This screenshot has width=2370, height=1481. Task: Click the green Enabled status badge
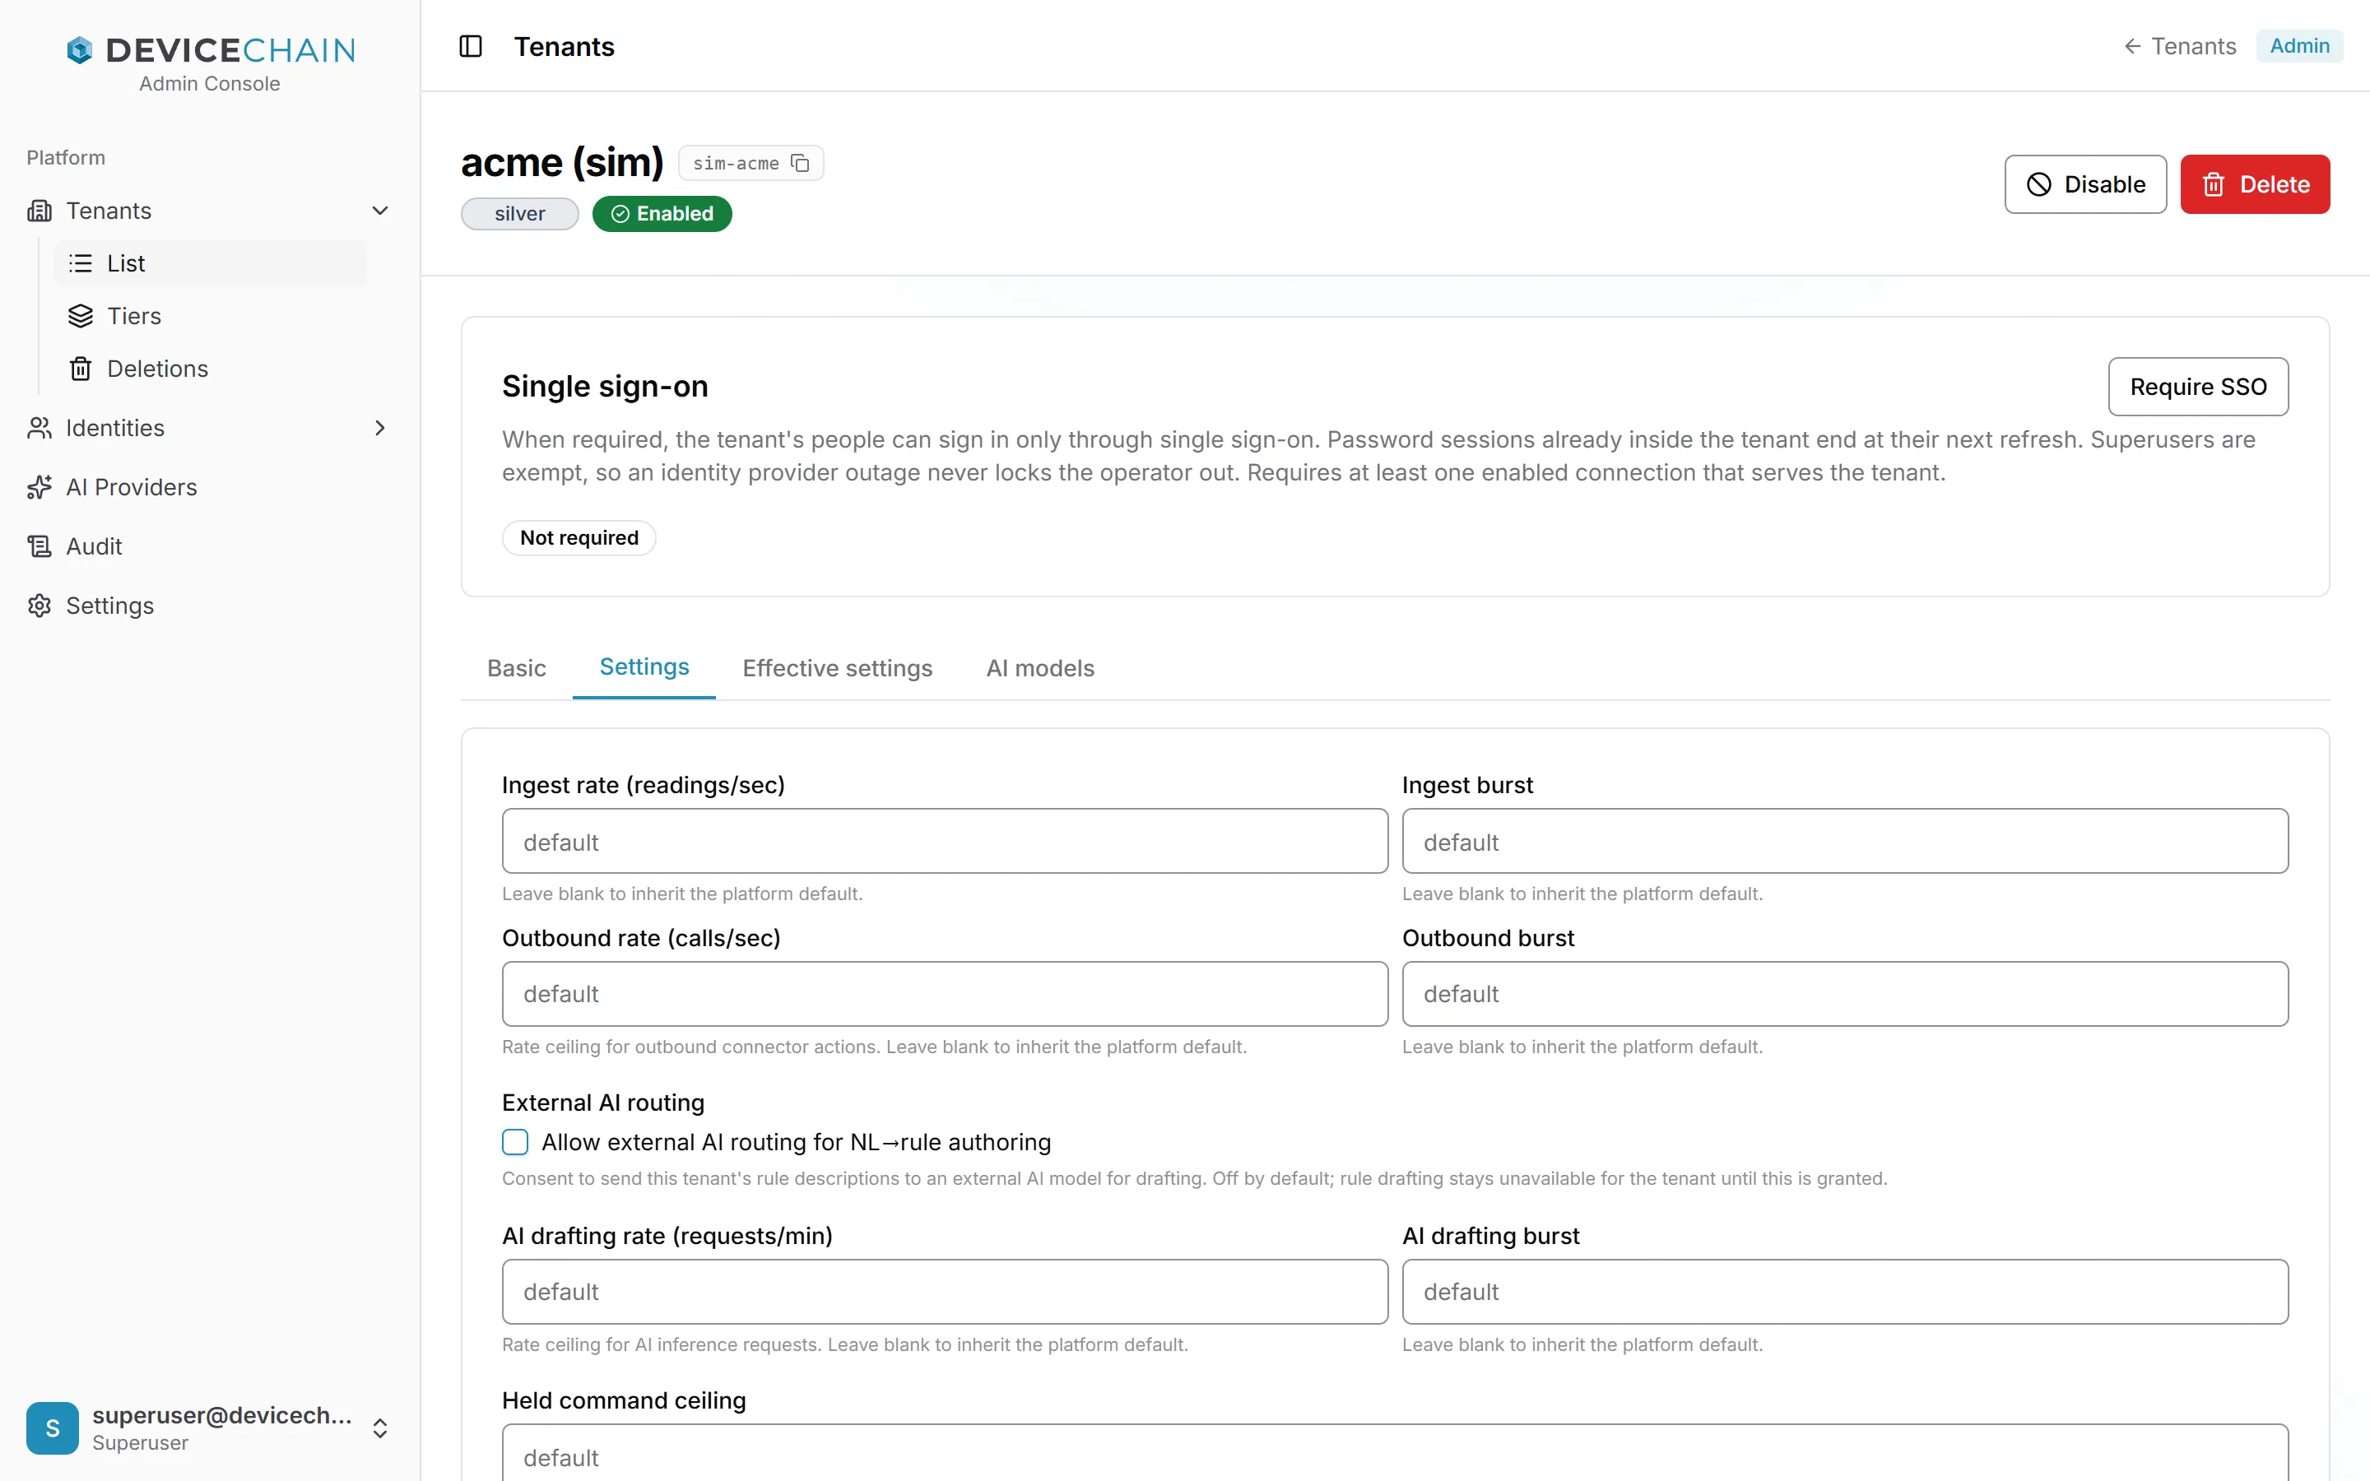tap(662, 214)
